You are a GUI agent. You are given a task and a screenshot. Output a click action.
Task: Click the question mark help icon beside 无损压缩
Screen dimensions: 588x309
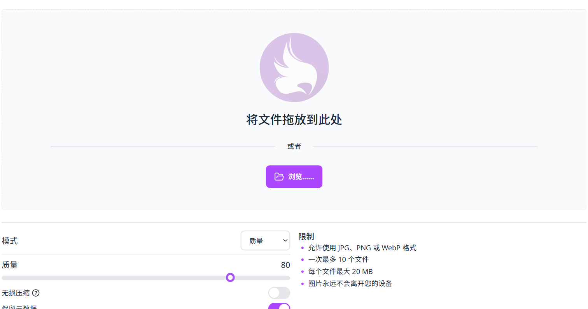pos(36,293)
